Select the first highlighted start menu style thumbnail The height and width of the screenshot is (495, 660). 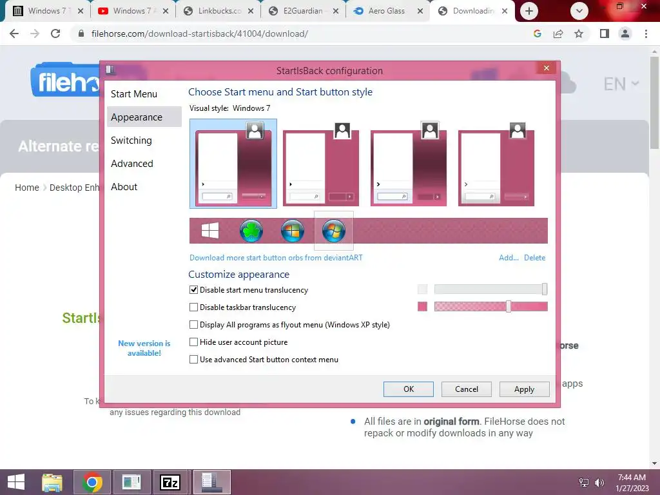coord(233,163)
